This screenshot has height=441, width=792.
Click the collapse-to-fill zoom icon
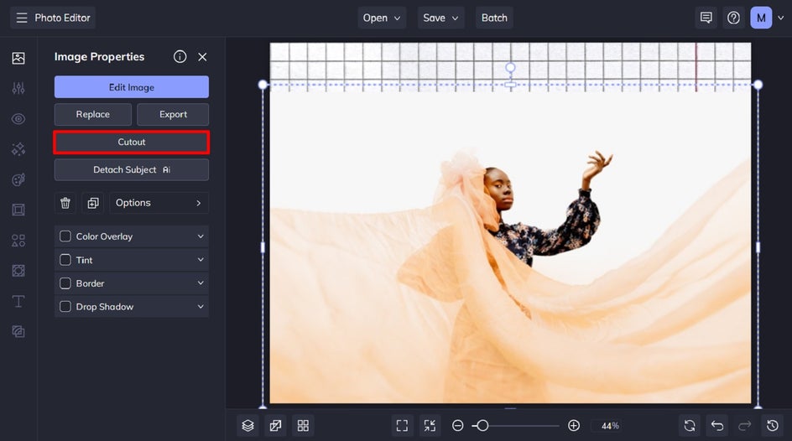pos(430,426)
